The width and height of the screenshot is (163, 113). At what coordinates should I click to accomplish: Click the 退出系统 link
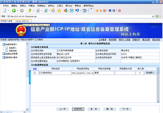pyautogui.click(x=156, y=40)
